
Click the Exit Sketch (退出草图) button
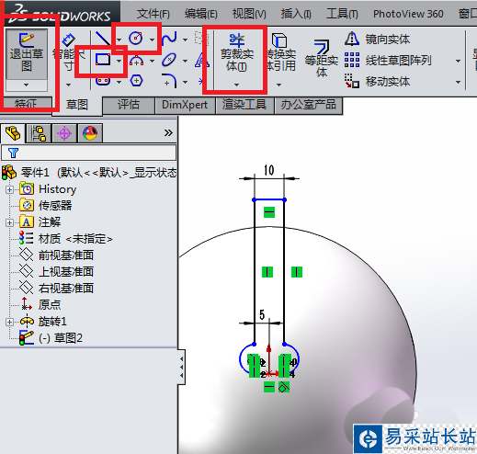click(x=27, y=54)
